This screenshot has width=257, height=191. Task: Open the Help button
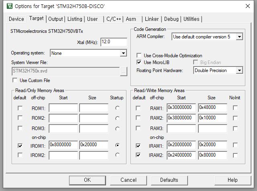click(233, 180)
